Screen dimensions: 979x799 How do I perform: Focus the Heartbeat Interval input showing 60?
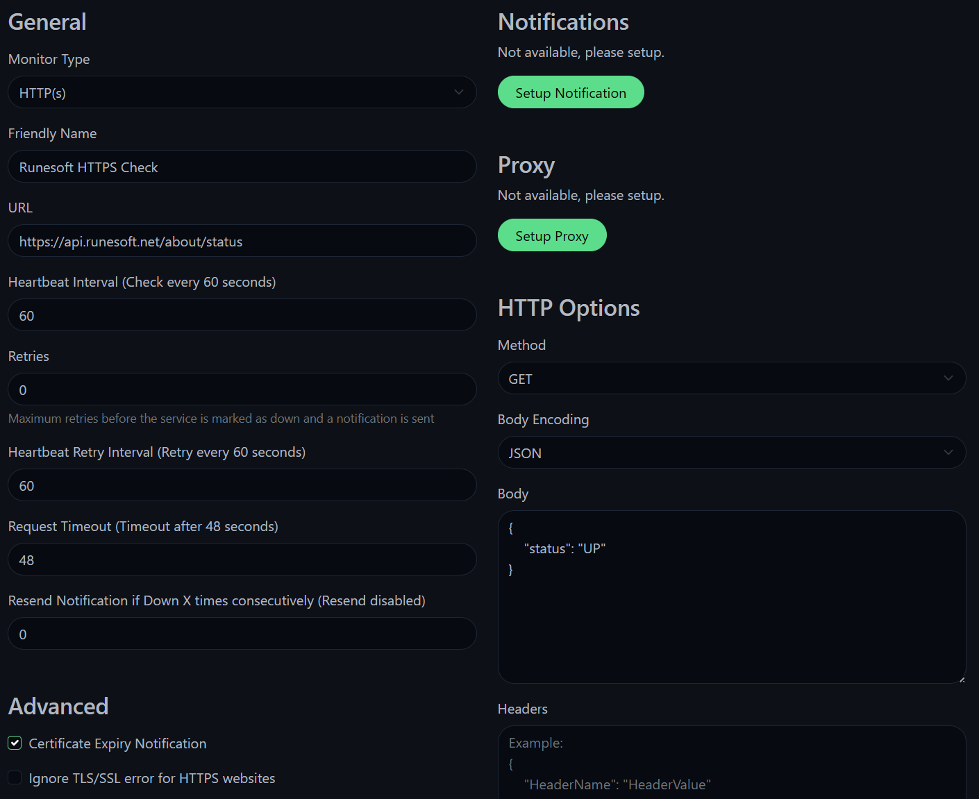click(242, 314)
